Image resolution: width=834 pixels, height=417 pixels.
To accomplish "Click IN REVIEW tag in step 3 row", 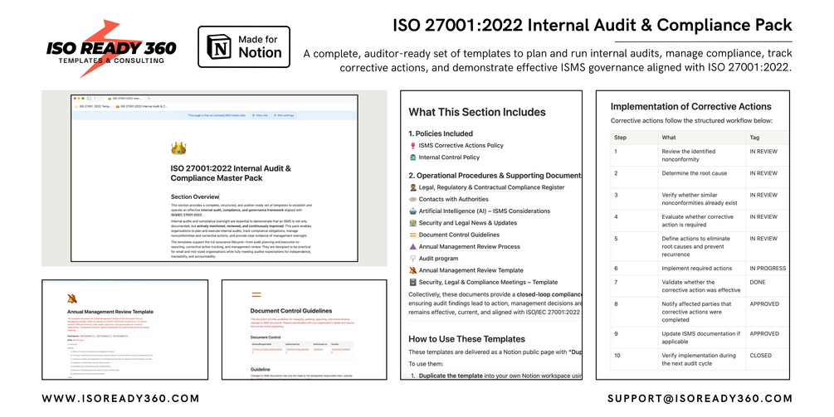I will tap(763, 195).
